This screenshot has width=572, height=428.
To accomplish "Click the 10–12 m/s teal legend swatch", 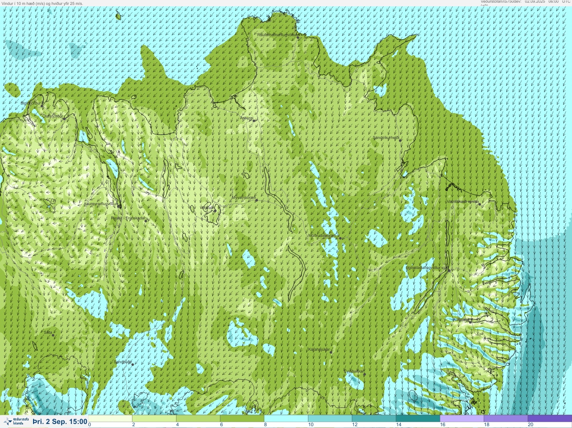I will click(x=330, y=419).
